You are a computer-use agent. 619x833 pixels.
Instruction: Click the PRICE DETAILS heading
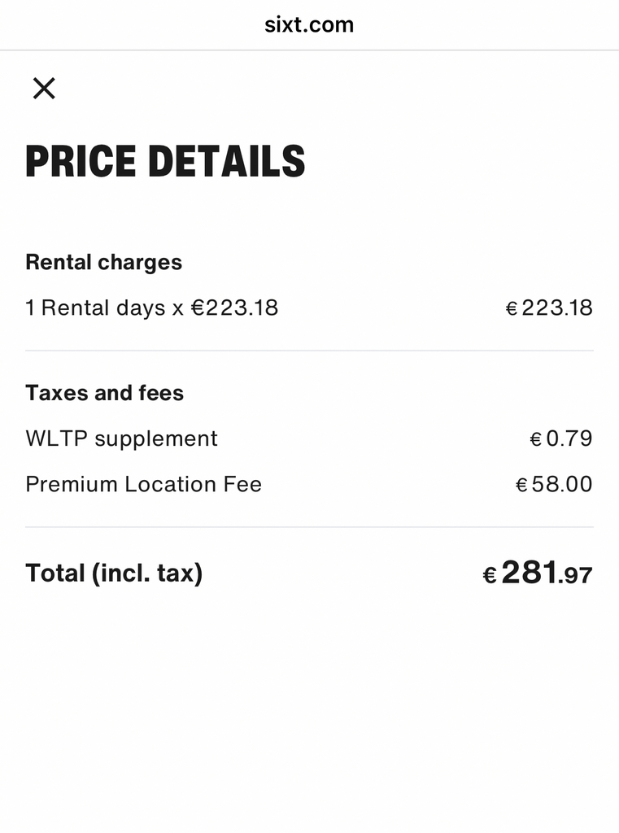click(165, 161)
